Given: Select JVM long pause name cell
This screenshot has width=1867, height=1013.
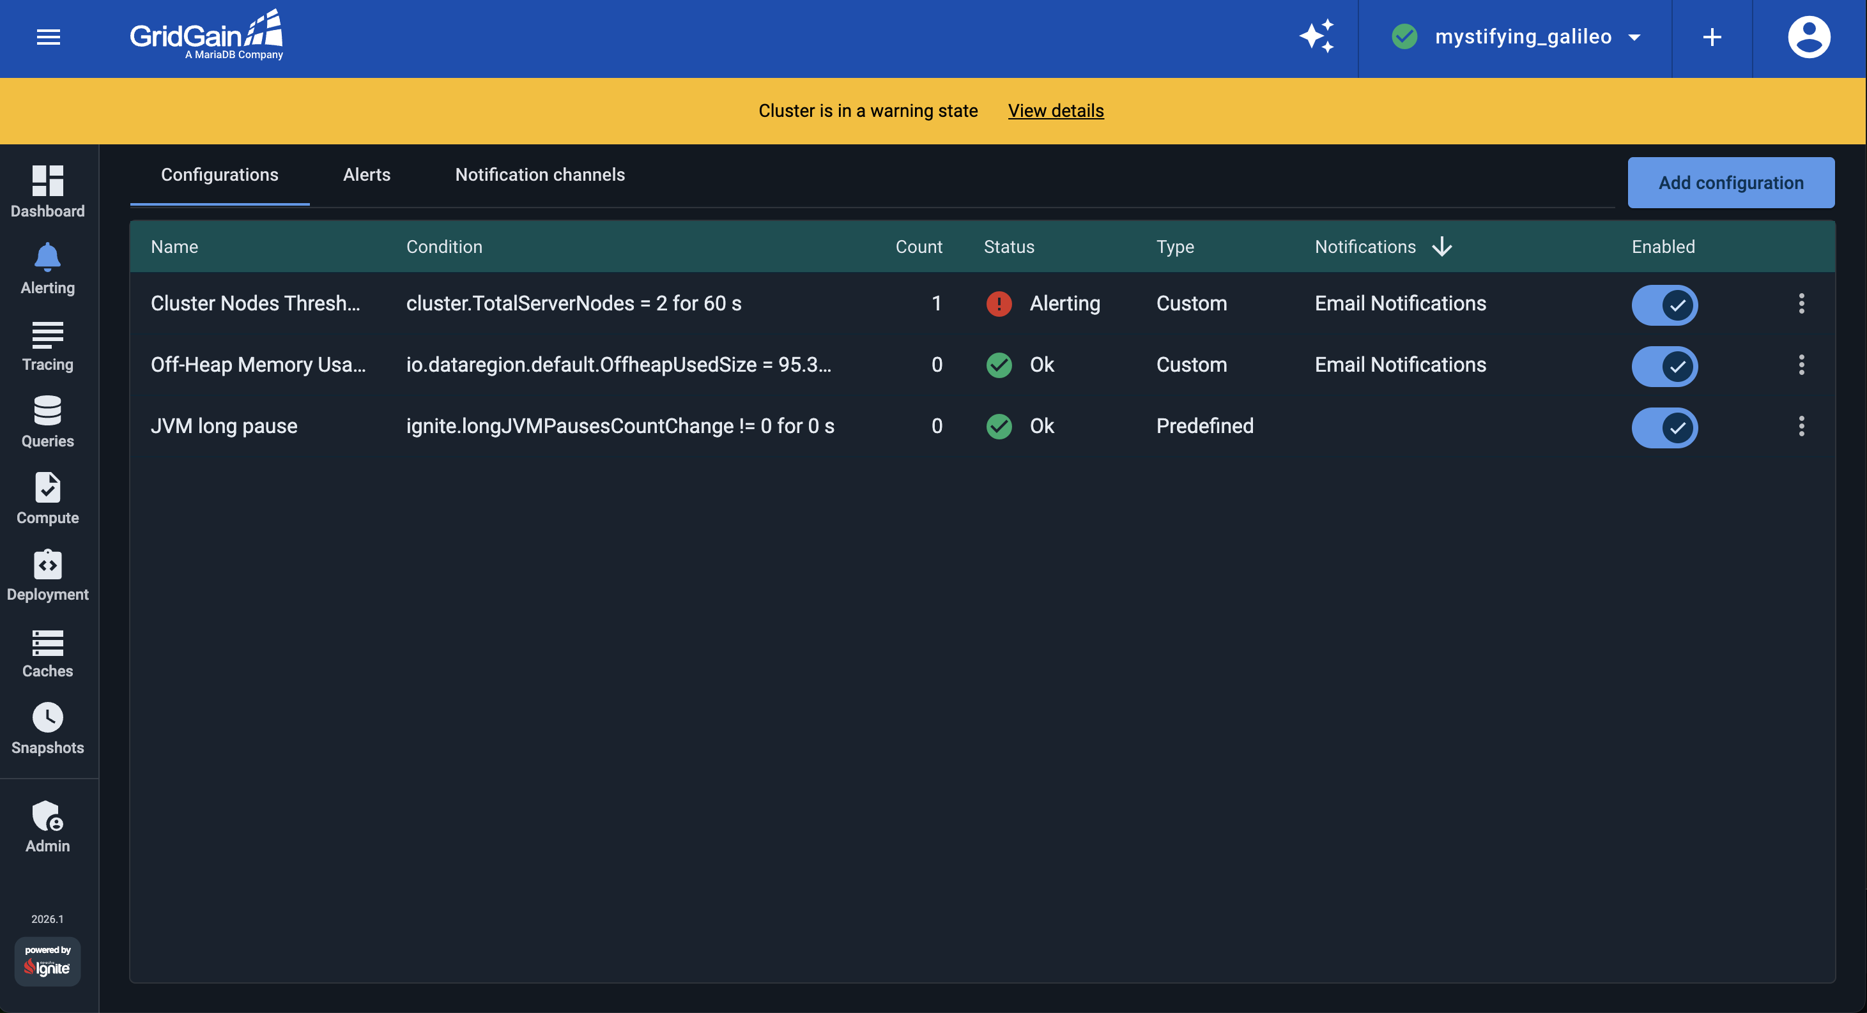Looking at the screenshot, I should (224, 426).
